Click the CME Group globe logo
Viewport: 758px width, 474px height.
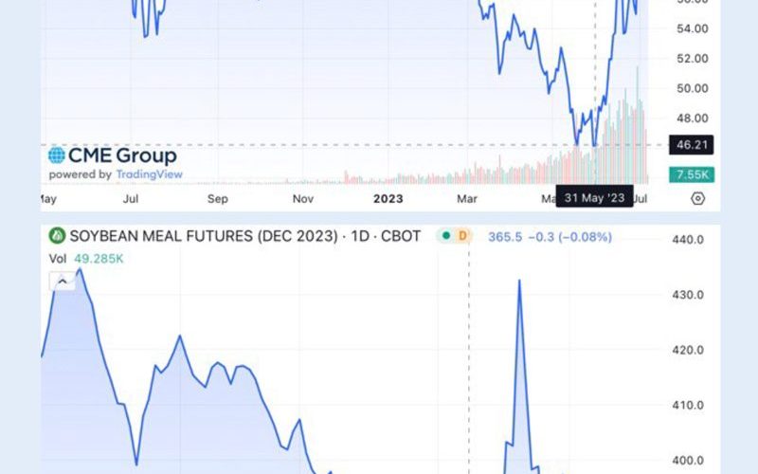[57, 155]
